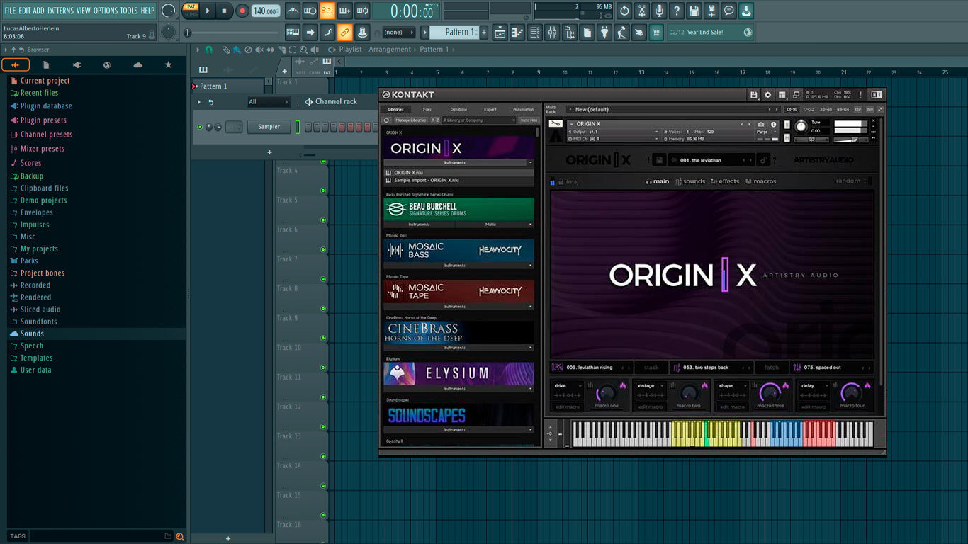Viewport: 968px width, 544px height.
Task: Toggle PAT/SONG mode switch
Action: point(191,11)
